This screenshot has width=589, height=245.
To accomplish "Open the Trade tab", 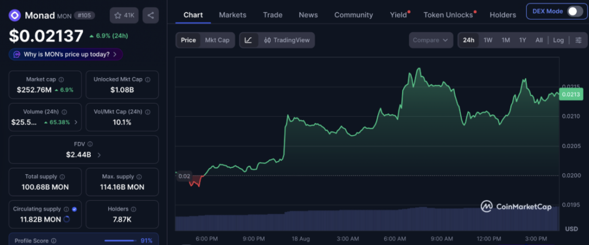I will pos(273,15).
